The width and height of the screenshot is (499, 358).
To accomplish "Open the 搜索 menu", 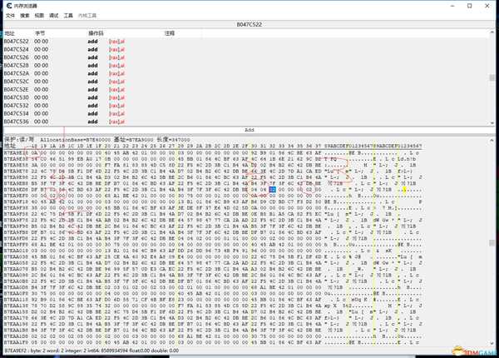I will 25,15.
